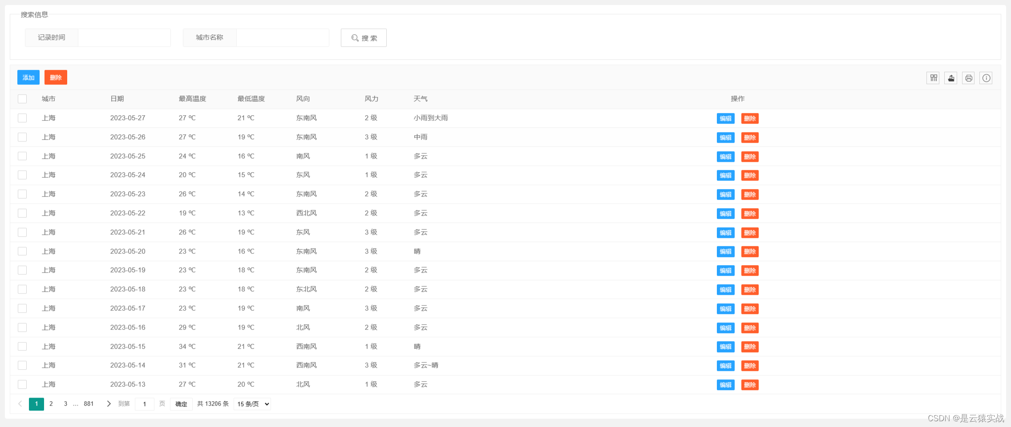
Task: Open the column filter icon
Action: 934,78
